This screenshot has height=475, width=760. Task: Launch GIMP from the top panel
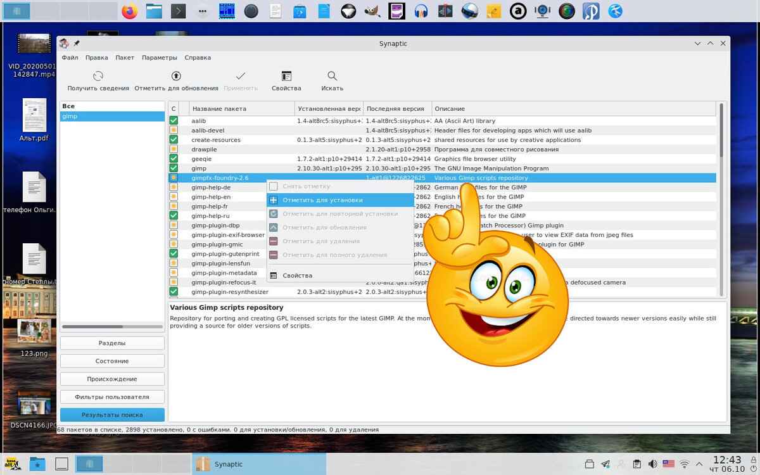click(372, 11)
